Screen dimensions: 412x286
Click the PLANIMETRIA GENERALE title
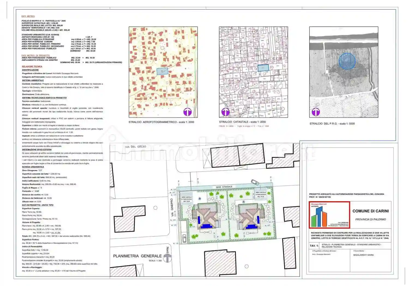tap(137, 256)
